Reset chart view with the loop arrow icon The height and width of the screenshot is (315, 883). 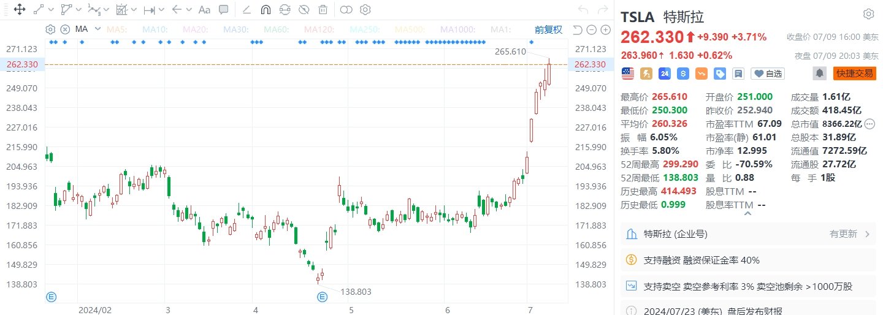click(x=577, y=29)
